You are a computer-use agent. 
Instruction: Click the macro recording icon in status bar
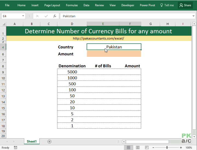click(x=15, y=148)
